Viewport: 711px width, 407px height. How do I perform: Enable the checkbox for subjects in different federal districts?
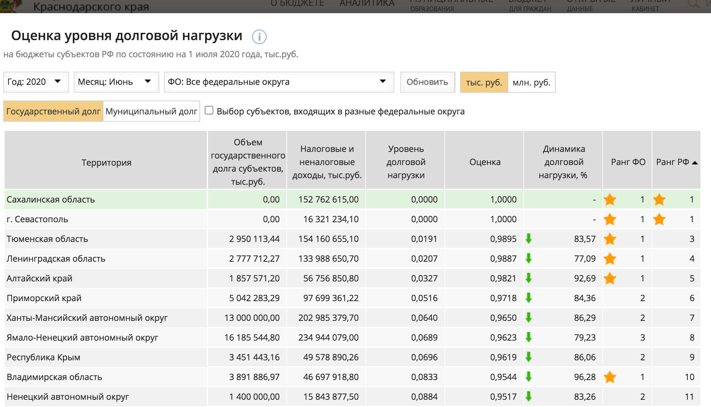209,110
